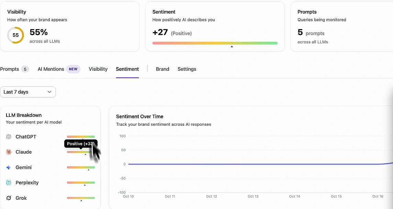Image resolution: width=393 pixels, height=209 pixels.
Task: Click the Prompts card heading
Action: [x=307, y=12]
